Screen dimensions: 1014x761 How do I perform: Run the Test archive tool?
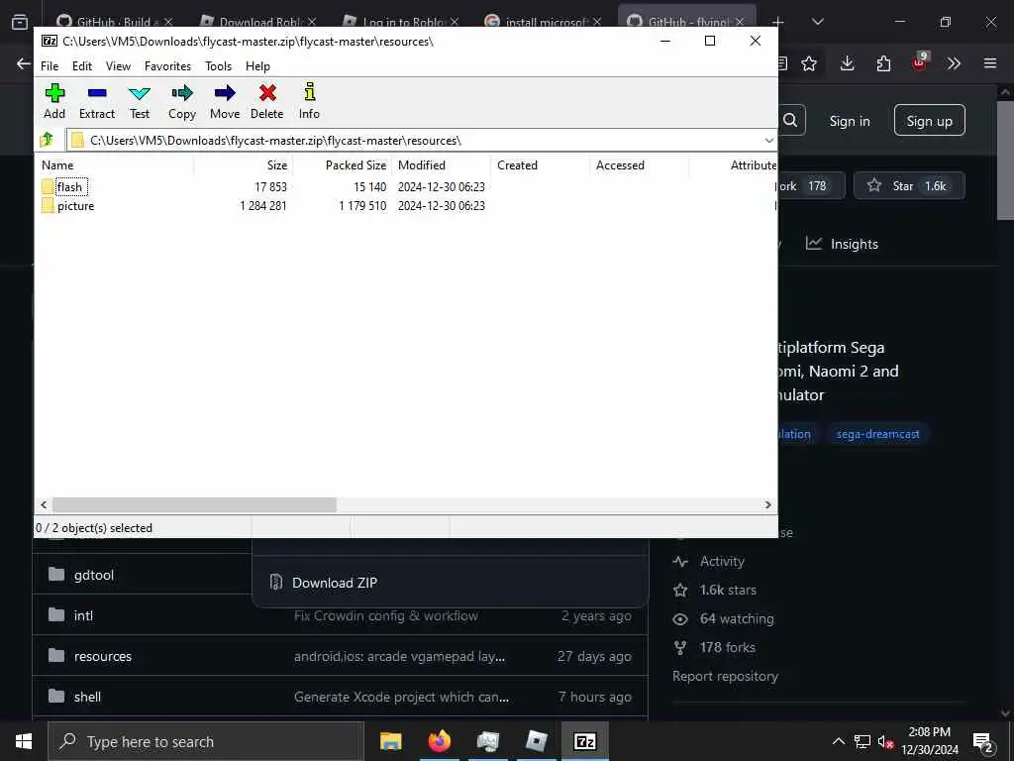(x=140, y=102)
